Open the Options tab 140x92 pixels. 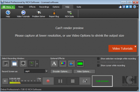(x=56, y=7)
